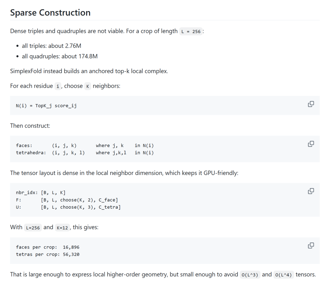This screenshot has height=283, width=331.
Task: Copy the N(i) = TopK_j score_ij code block
Action: coord(311,104)
